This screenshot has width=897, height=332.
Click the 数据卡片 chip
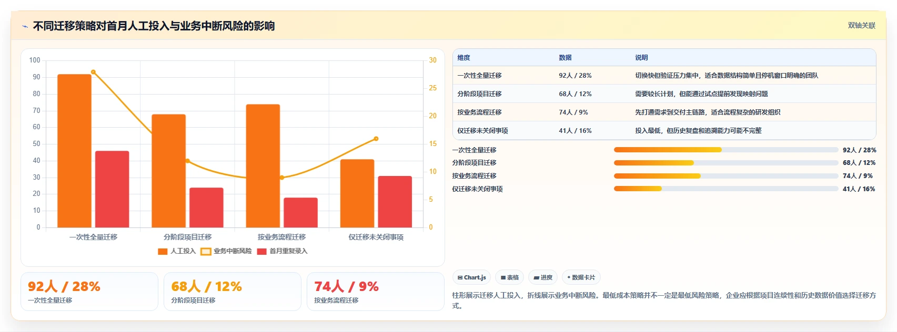[581, 277]
